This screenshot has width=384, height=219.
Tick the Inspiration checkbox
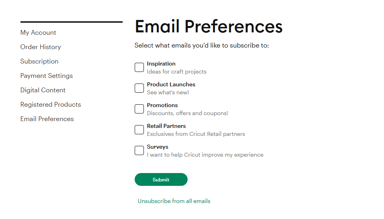pos(139,68)
